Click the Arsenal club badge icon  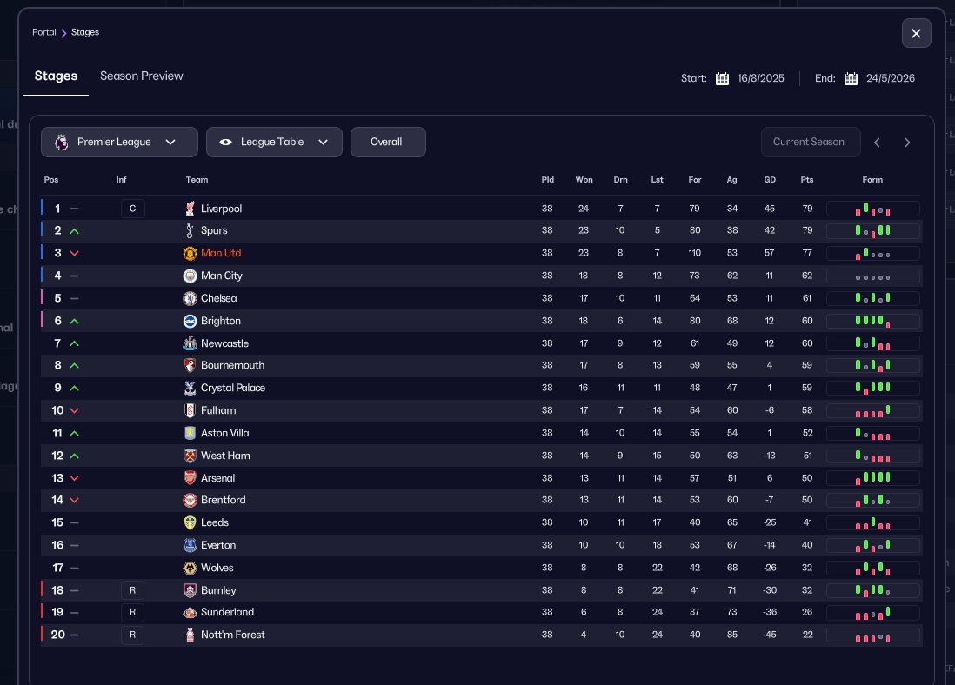tap(190, 478)
